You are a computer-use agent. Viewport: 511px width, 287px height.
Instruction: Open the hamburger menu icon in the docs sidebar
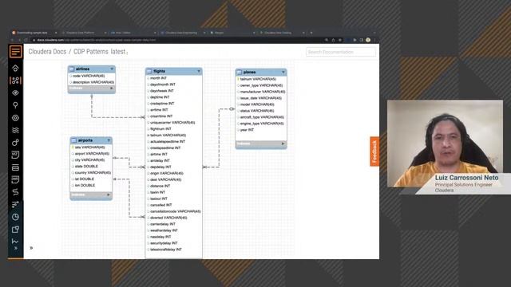[x=16, y=51]
